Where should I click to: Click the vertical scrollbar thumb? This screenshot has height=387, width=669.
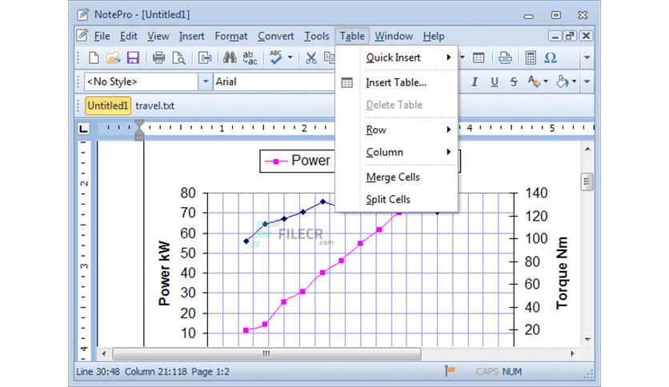pyautogui.click(x=587, y=182)
